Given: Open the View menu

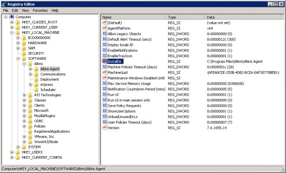Looking at the screenshot, I should [26, 10].
